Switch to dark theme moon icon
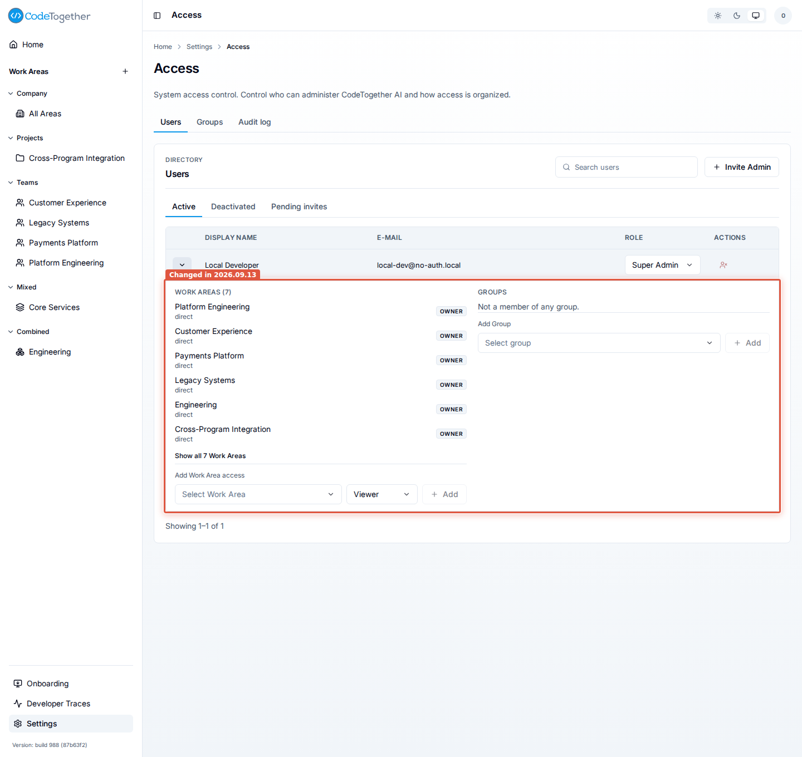The image size is (802, 757). (737, 16)
